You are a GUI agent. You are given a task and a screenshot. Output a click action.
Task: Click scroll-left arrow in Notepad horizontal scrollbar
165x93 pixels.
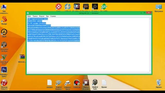point(28,73)
